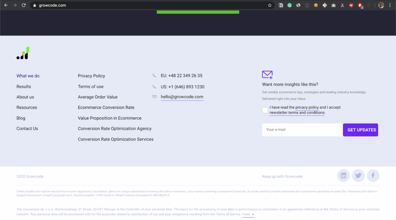Open Conversion Rate Optimization Services link

(x=116, y=139)
